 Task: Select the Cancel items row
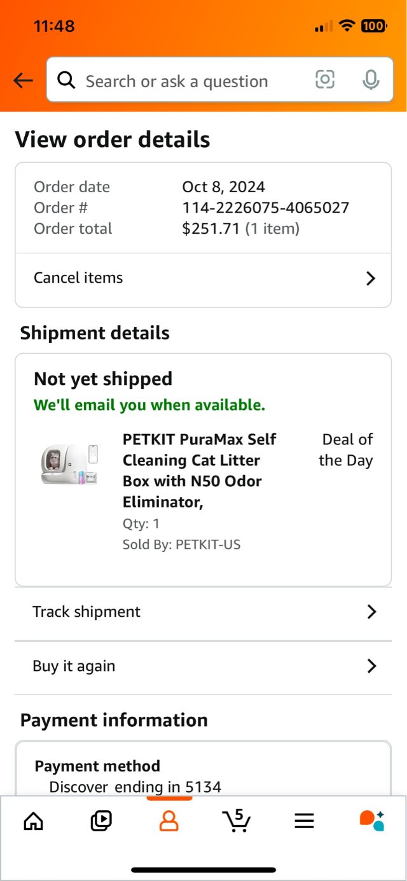(x=191, y=278)
